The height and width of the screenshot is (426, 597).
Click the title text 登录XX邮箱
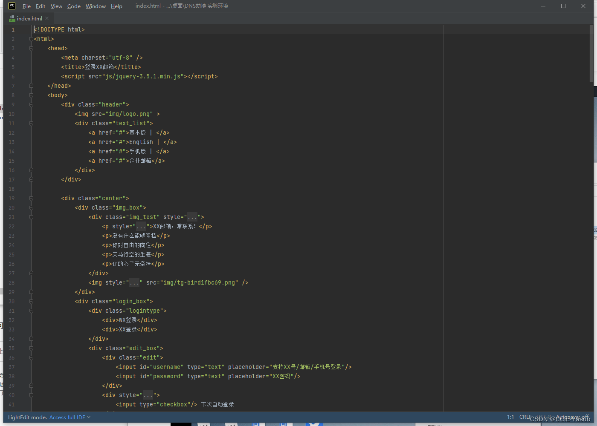tap(99, 67)
